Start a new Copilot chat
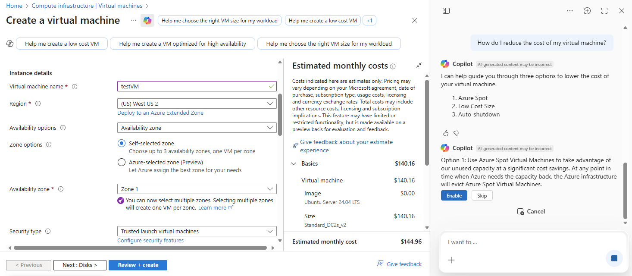Screen dimensions: 632x276 587,11
